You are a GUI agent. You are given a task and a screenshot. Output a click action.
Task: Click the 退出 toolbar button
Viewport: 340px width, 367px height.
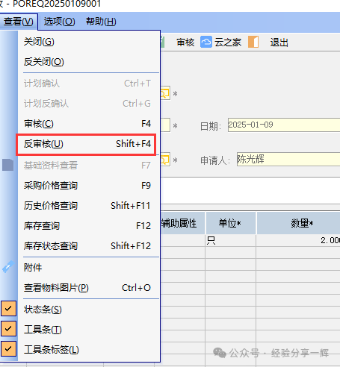coord(279,43)
